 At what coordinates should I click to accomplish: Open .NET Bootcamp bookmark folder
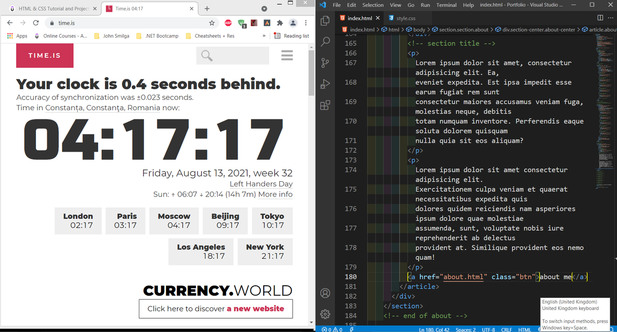point(157,36)
